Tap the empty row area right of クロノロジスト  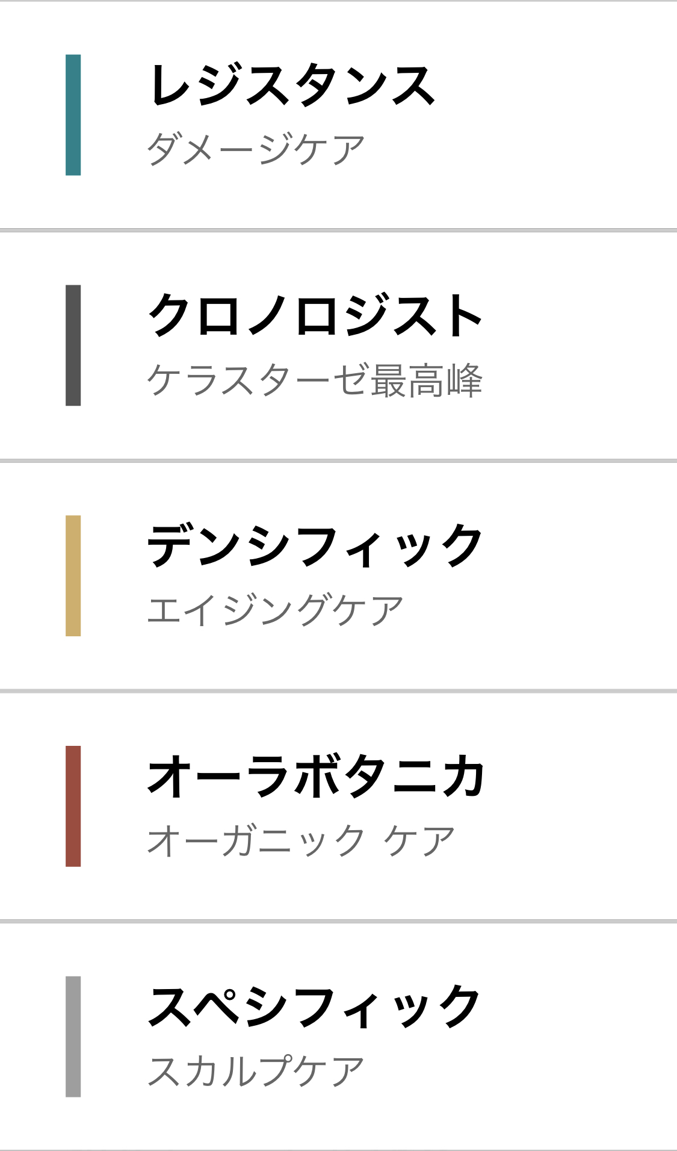tap(581, 346)
